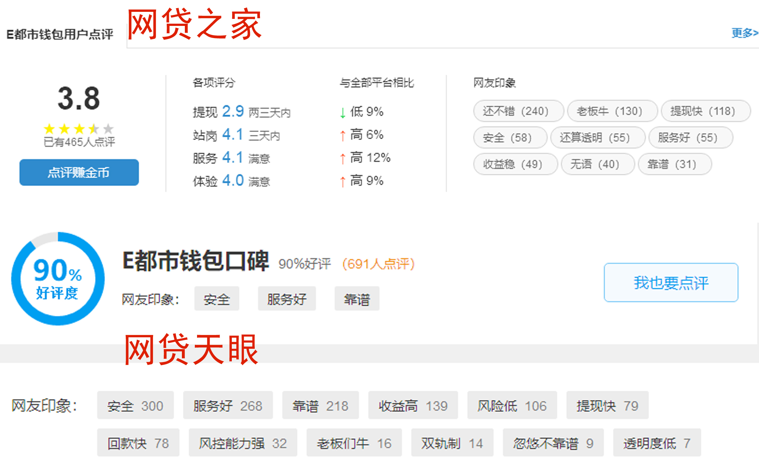Select the 服务好 268 tag
This screenshot has height=476, width=759.
pos(228,405)
